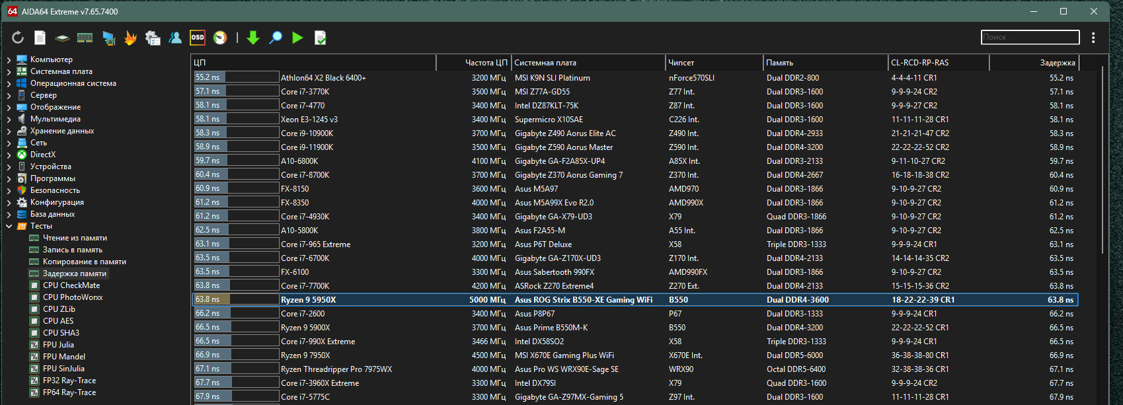Open the Чтение из памяти test
Screen dimensions: 1123x405
(x=75, y=238)
